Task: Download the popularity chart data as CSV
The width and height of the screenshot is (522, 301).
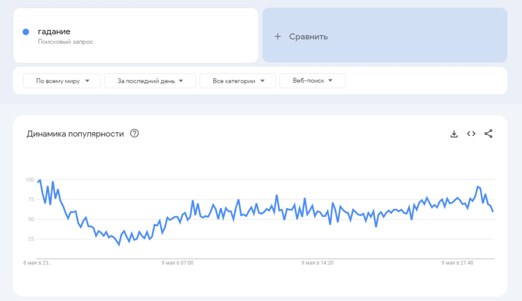Action: pyautogui.click(x=454, y=134)
